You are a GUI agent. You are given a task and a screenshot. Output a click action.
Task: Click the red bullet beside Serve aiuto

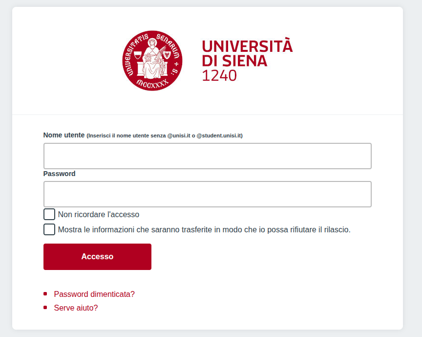click(45, 308)
